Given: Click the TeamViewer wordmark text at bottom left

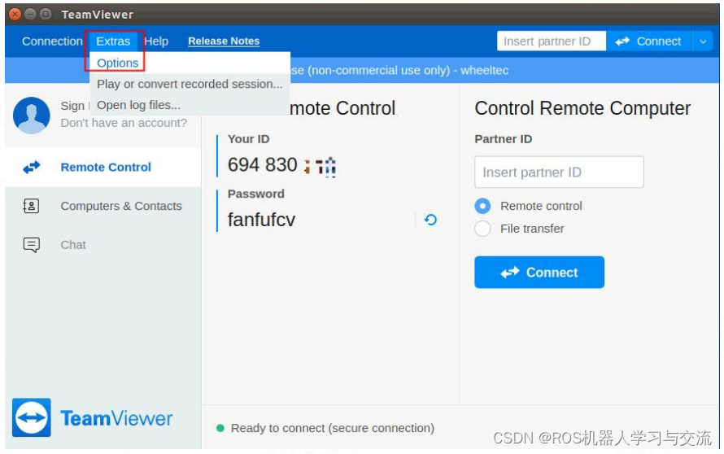Looking at the screenshot, I should (x=116, y=418).
